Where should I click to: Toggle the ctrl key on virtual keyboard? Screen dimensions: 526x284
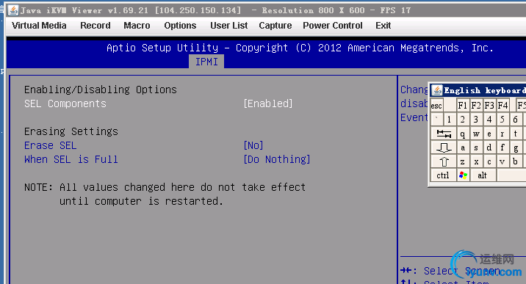click(443, 175)
